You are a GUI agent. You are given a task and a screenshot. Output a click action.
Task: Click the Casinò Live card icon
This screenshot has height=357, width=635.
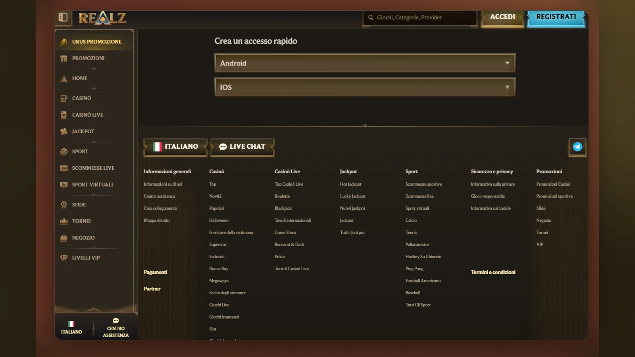(63, 115)
